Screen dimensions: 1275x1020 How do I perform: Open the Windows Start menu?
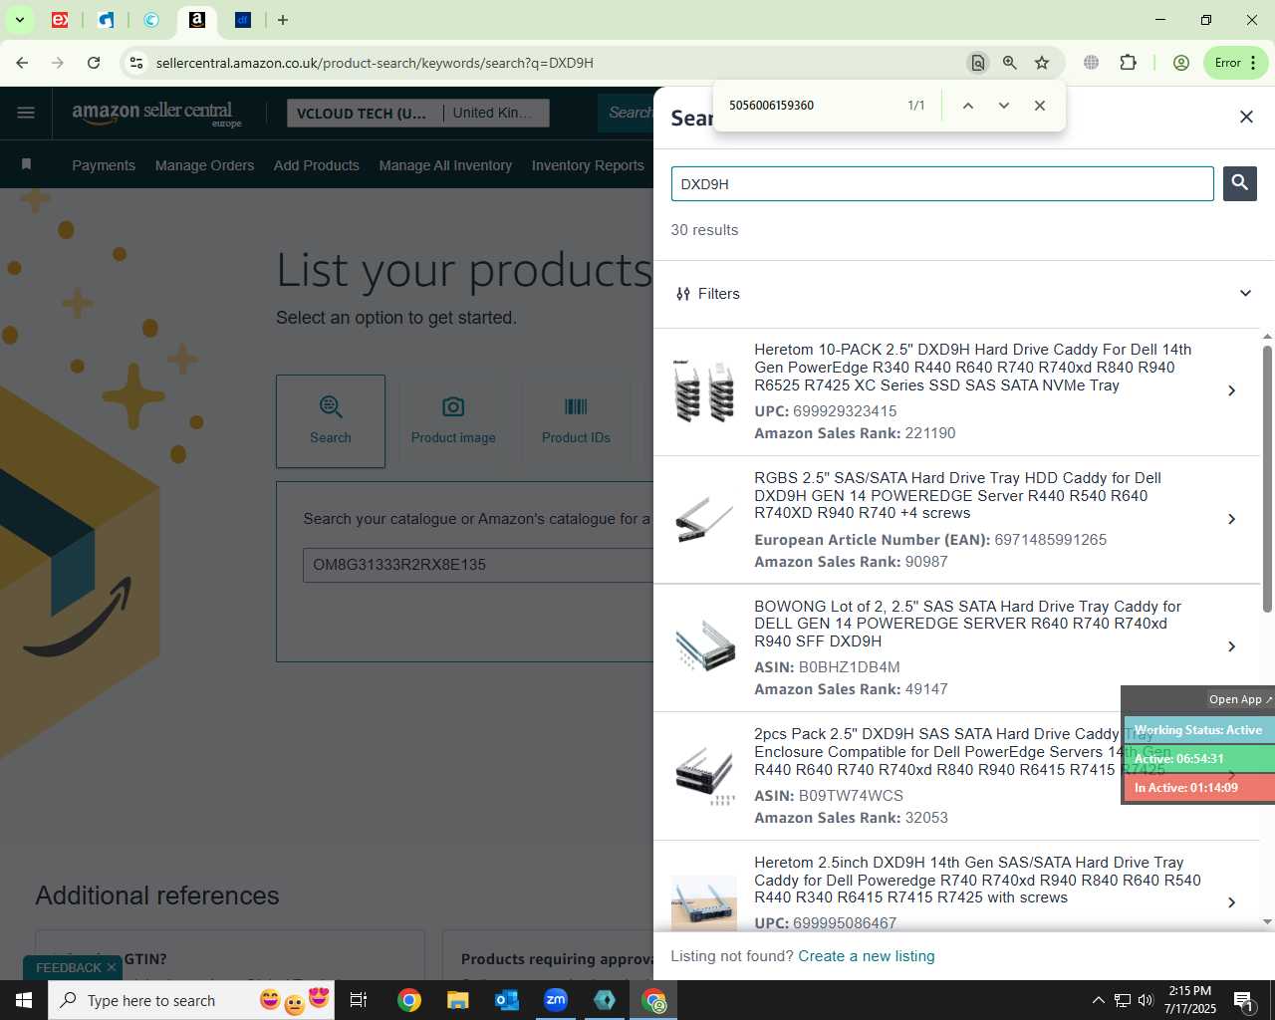tap(24, 1000)
